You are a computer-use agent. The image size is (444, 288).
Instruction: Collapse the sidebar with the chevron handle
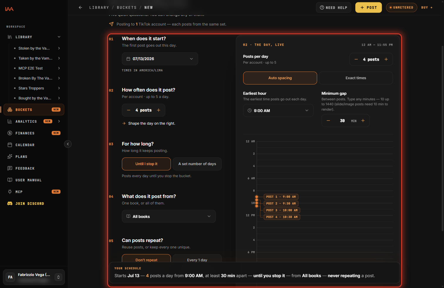pos(68,144)
